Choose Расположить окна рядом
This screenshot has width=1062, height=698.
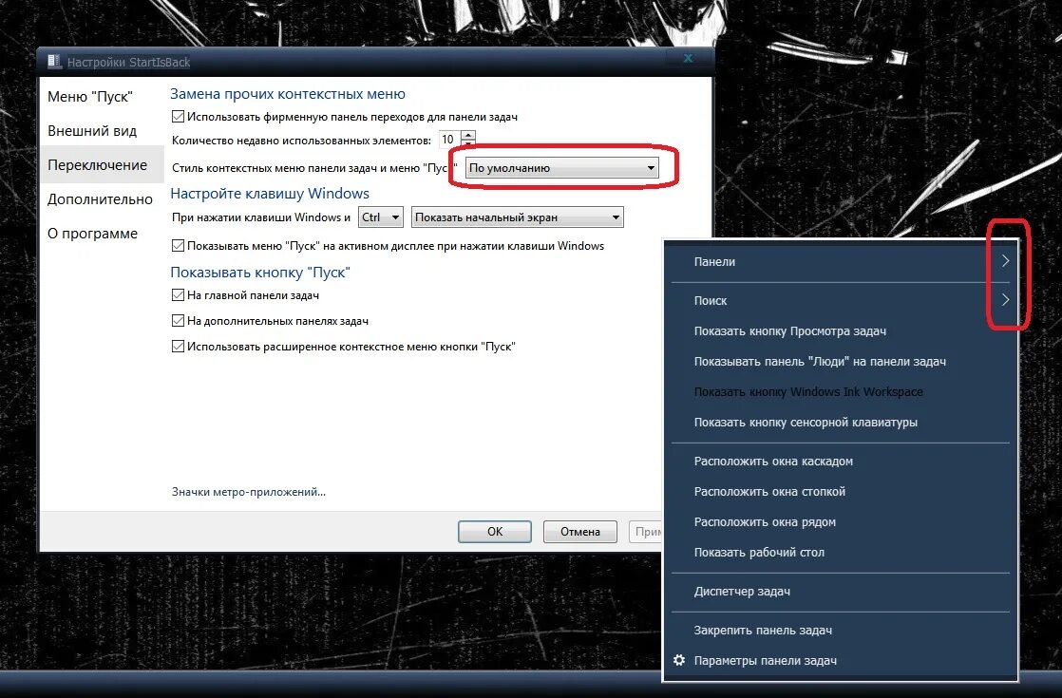(841, 522)
